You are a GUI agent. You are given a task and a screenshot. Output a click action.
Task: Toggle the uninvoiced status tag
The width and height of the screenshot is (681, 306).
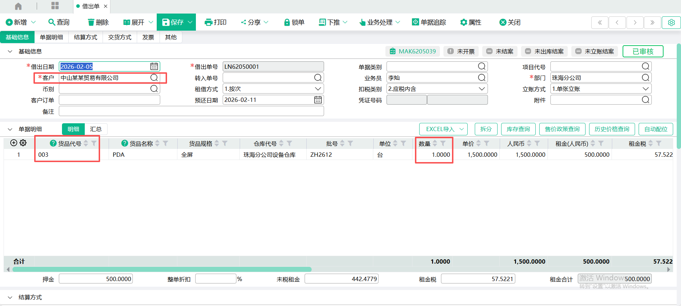point(461,51)
